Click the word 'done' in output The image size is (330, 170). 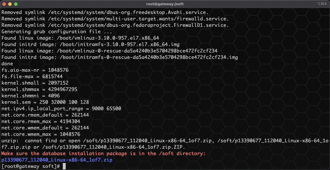pos(7,64)
